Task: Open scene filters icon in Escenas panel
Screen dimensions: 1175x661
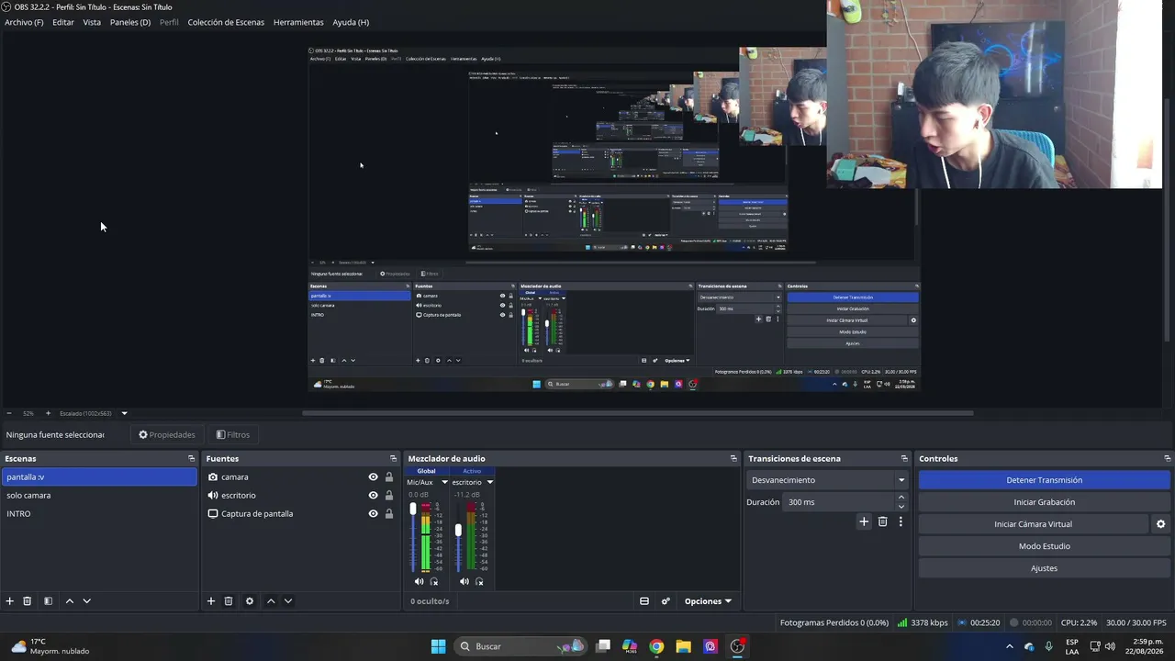Action: click(48, 601)
